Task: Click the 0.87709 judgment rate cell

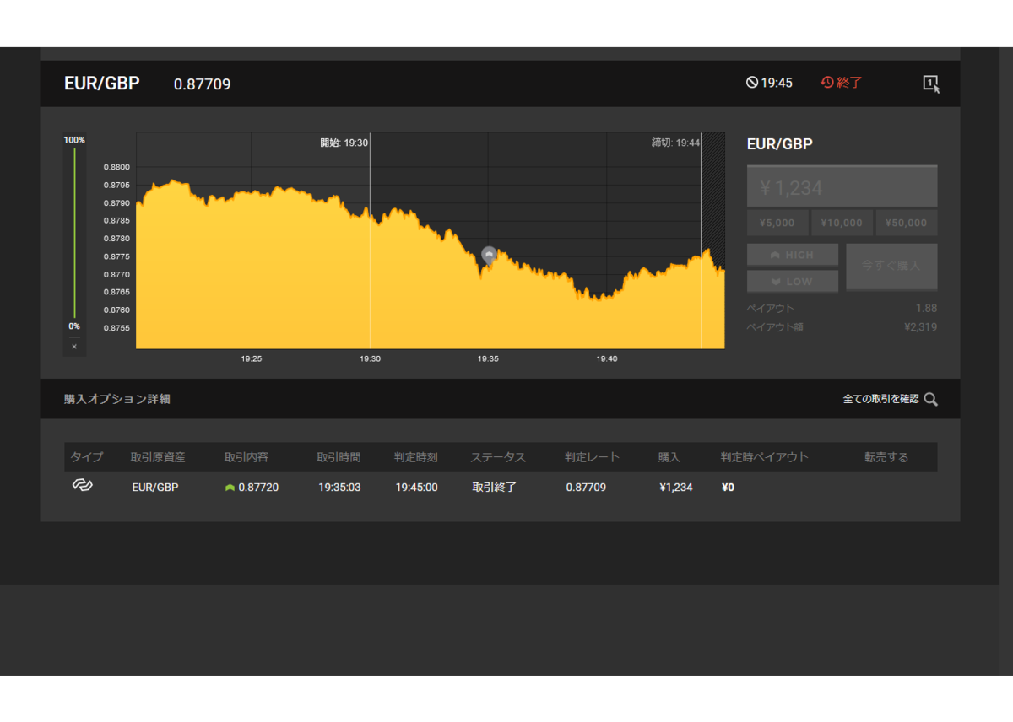Action: [586, 488]
